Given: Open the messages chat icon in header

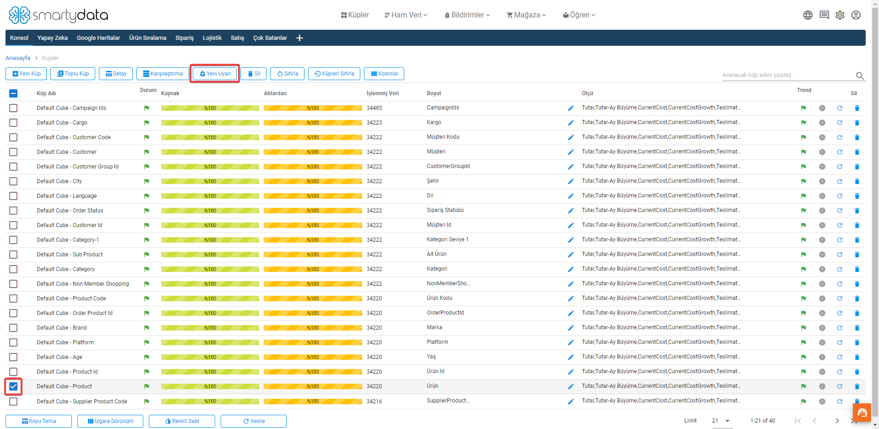Looking at the screenshot, I should coord(824,15).
